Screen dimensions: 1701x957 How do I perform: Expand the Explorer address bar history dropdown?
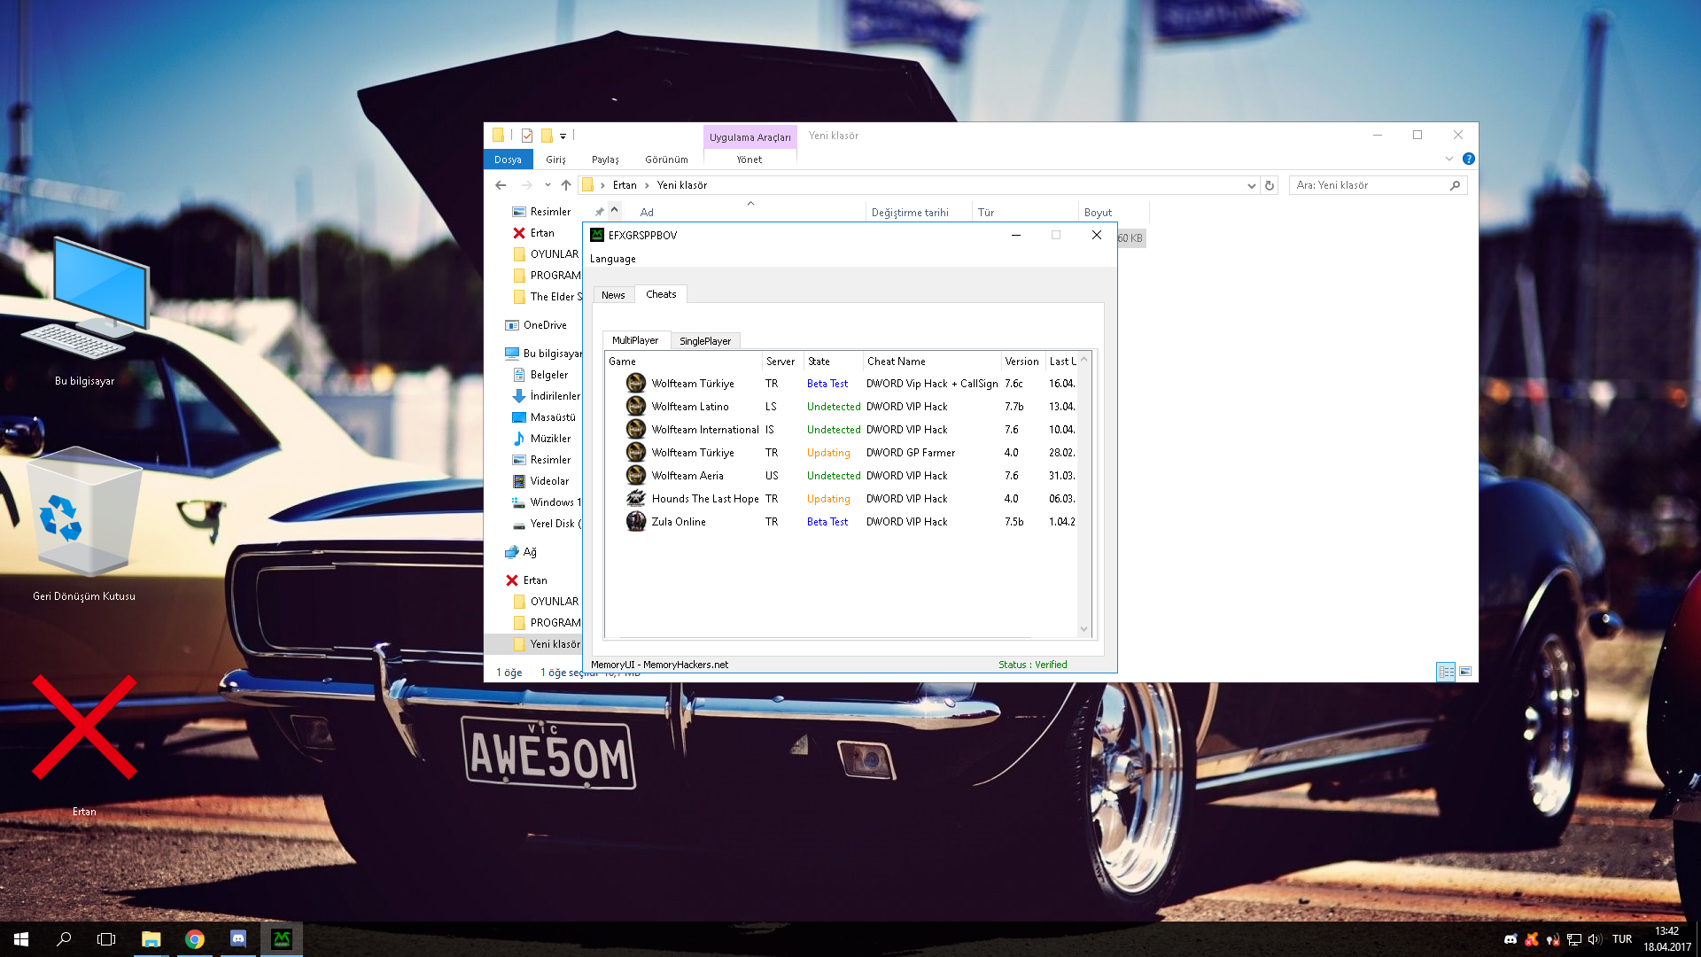(1252, 185)
